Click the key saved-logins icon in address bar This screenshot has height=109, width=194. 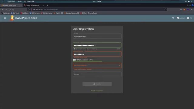[x=34, y=9]
